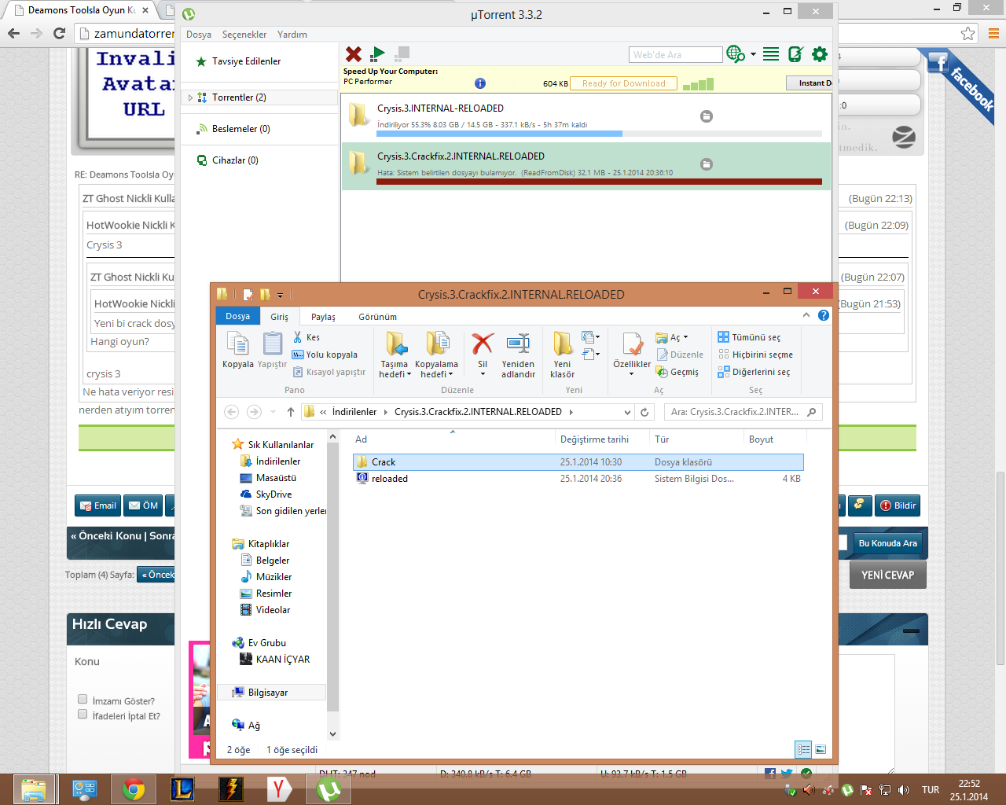Click Yolu kopyala in ribbon
This screenshot has height=805, width=1006.
325,355
